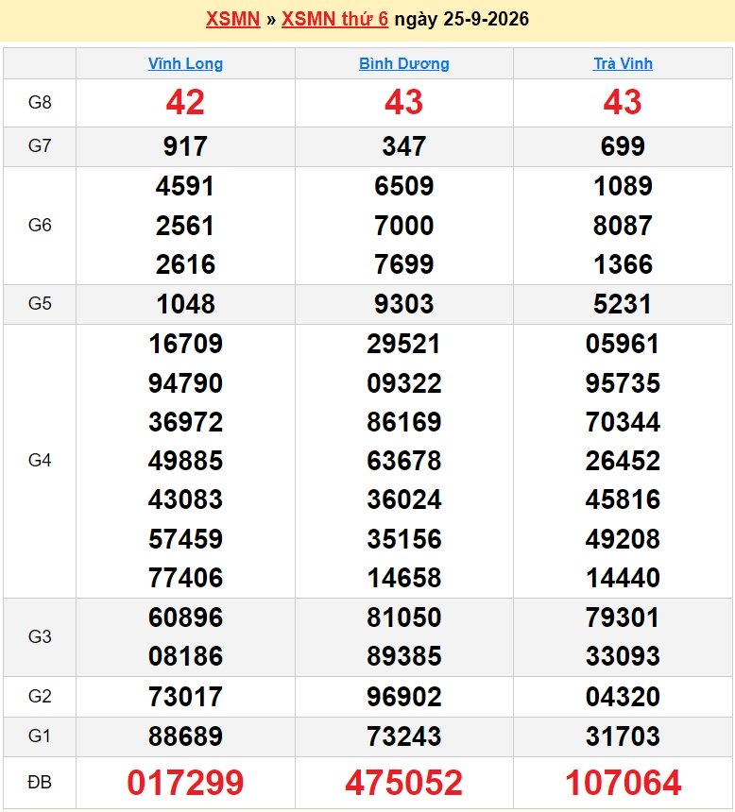Select G7 number 347

point(404,146)
